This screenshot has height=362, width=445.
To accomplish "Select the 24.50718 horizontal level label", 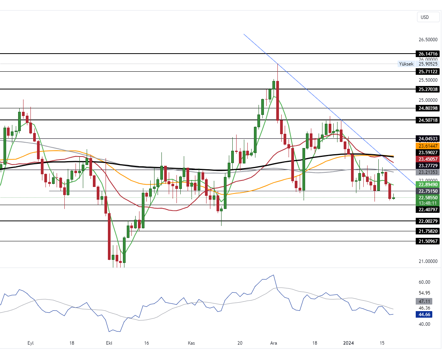I will [428, 120].
